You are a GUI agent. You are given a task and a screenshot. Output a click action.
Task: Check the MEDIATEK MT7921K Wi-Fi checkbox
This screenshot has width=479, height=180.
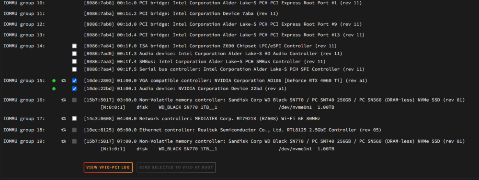click(74, 118)
